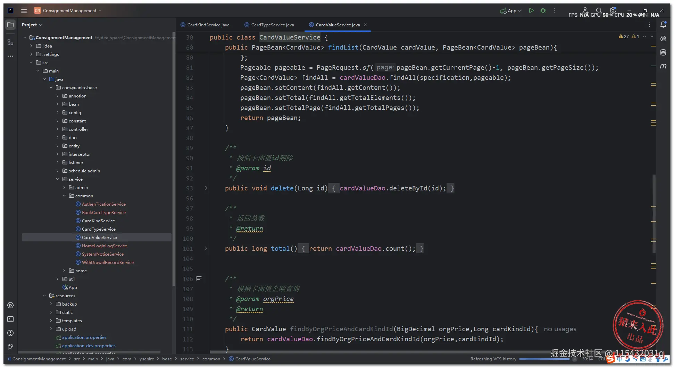Start debugging with the bug icon
The height and width of the screenshot is (368, 674).
click(543, 10)
